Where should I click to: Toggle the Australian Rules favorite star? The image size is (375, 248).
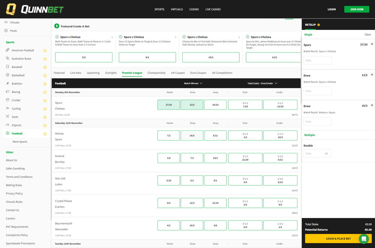coord(45,59)
